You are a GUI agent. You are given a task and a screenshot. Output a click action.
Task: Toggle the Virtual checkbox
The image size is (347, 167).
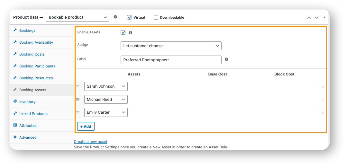(x=130, y=17)
